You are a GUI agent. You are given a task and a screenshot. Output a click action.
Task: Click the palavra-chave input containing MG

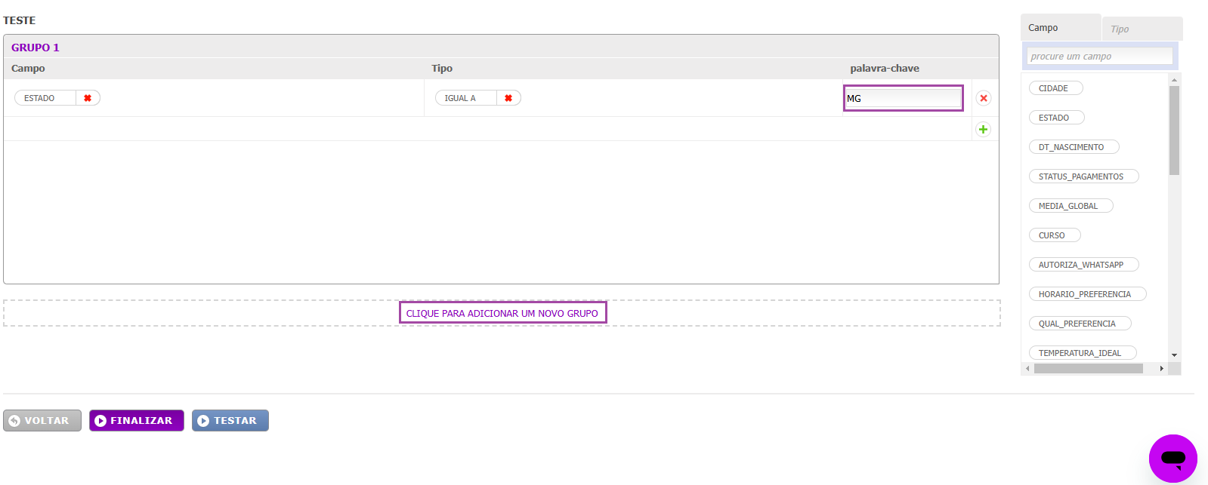(x=903, y=98)
